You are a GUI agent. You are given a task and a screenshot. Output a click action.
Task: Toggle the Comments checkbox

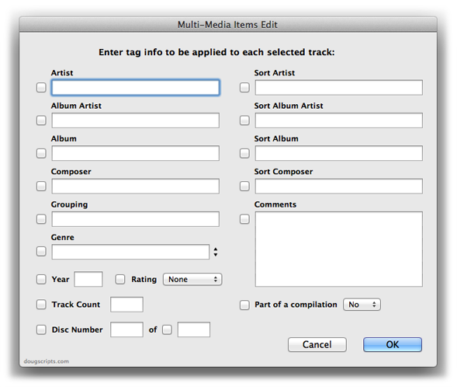[x=244, y=219]
